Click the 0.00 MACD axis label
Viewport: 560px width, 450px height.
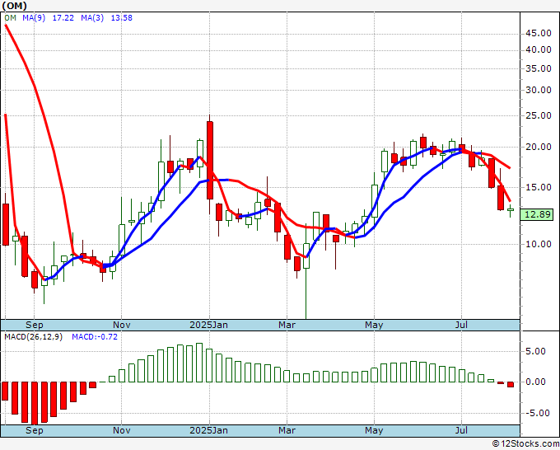tap(535, 382)
